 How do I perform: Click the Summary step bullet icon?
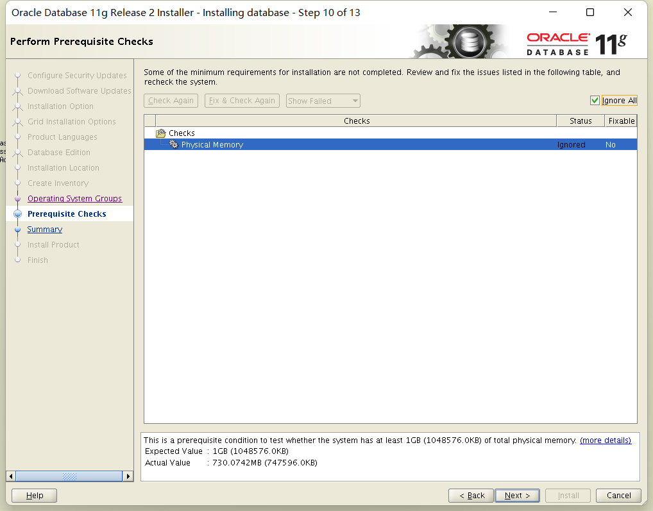coord(17,230)
